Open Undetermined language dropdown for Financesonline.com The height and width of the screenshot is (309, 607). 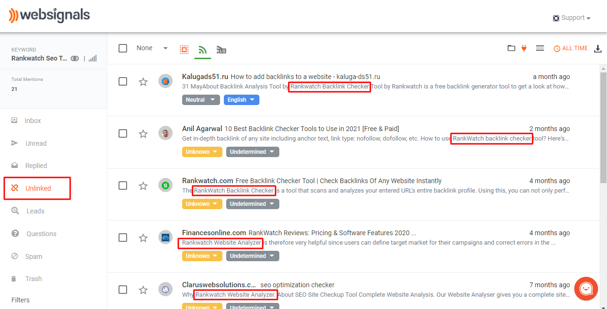click(x=253, y=256)
